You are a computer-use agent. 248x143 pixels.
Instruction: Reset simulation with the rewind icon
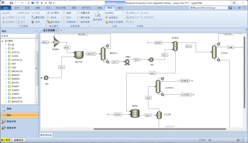click(x=50, y=3)
